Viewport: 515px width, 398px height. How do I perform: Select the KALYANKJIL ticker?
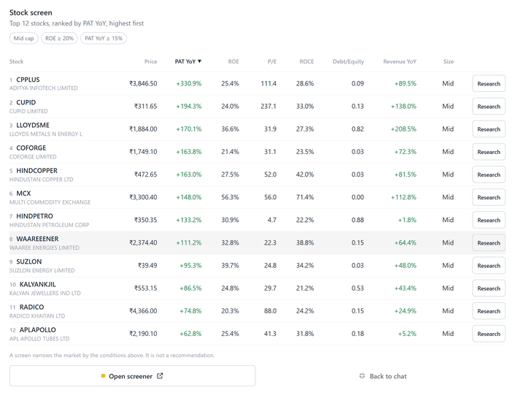click(x=38, y=284)
